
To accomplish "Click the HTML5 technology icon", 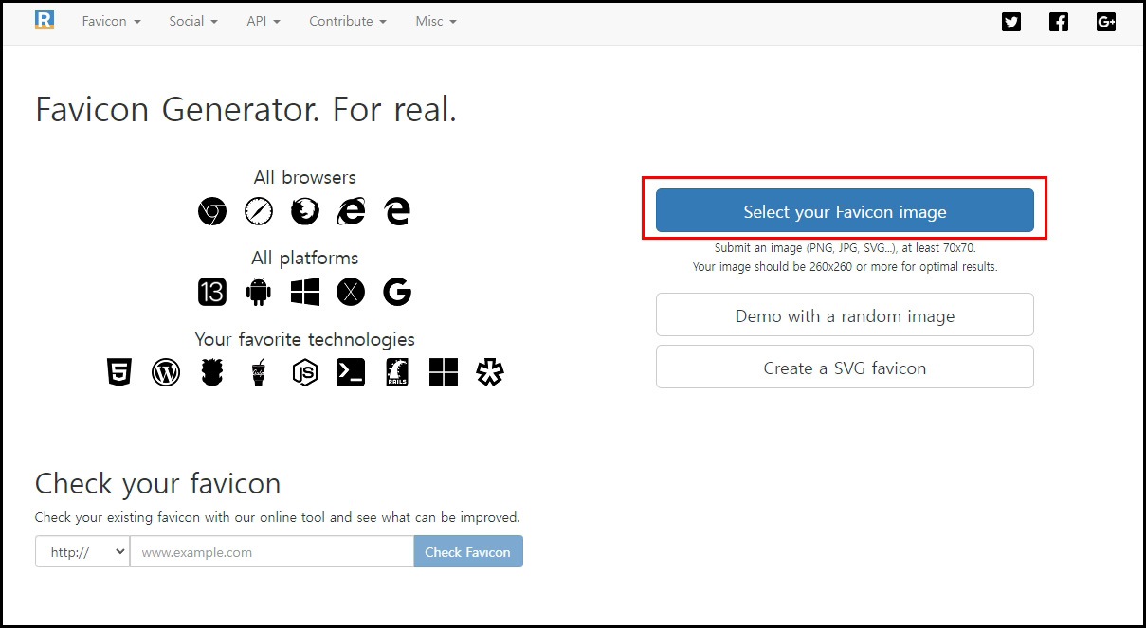I will (x=119, y=372).
